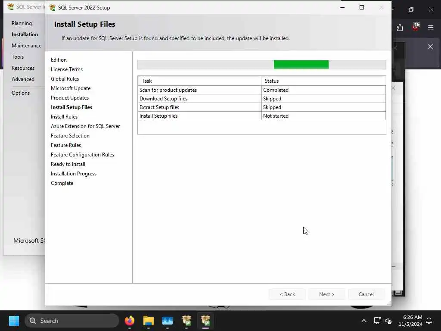This screenshot has height=331, width=441.
Task: Select the Download Setup files row
Action: pos(261,99)
